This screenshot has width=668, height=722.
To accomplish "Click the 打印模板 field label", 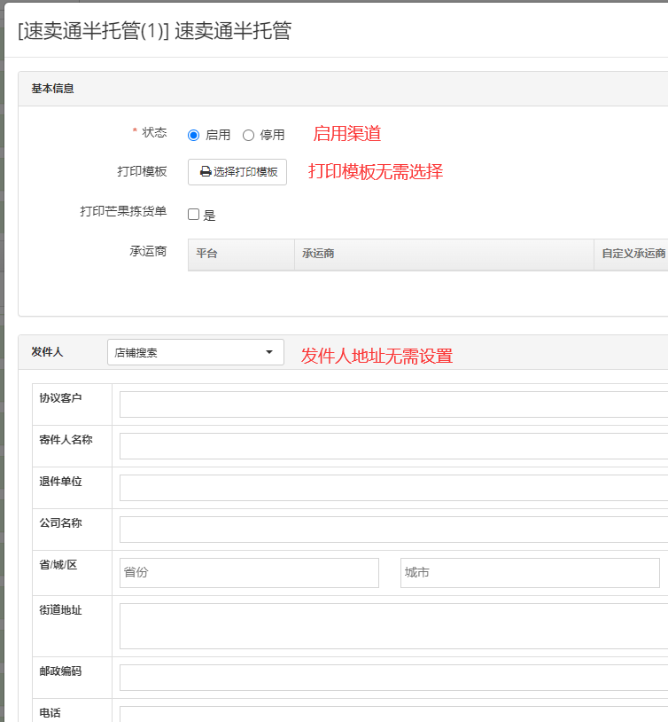I will pos(142,172).
